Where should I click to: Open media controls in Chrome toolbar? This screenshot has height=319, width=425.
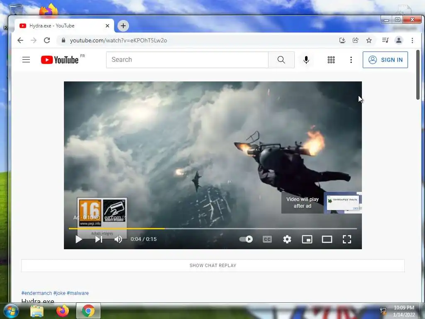(385, 40)
